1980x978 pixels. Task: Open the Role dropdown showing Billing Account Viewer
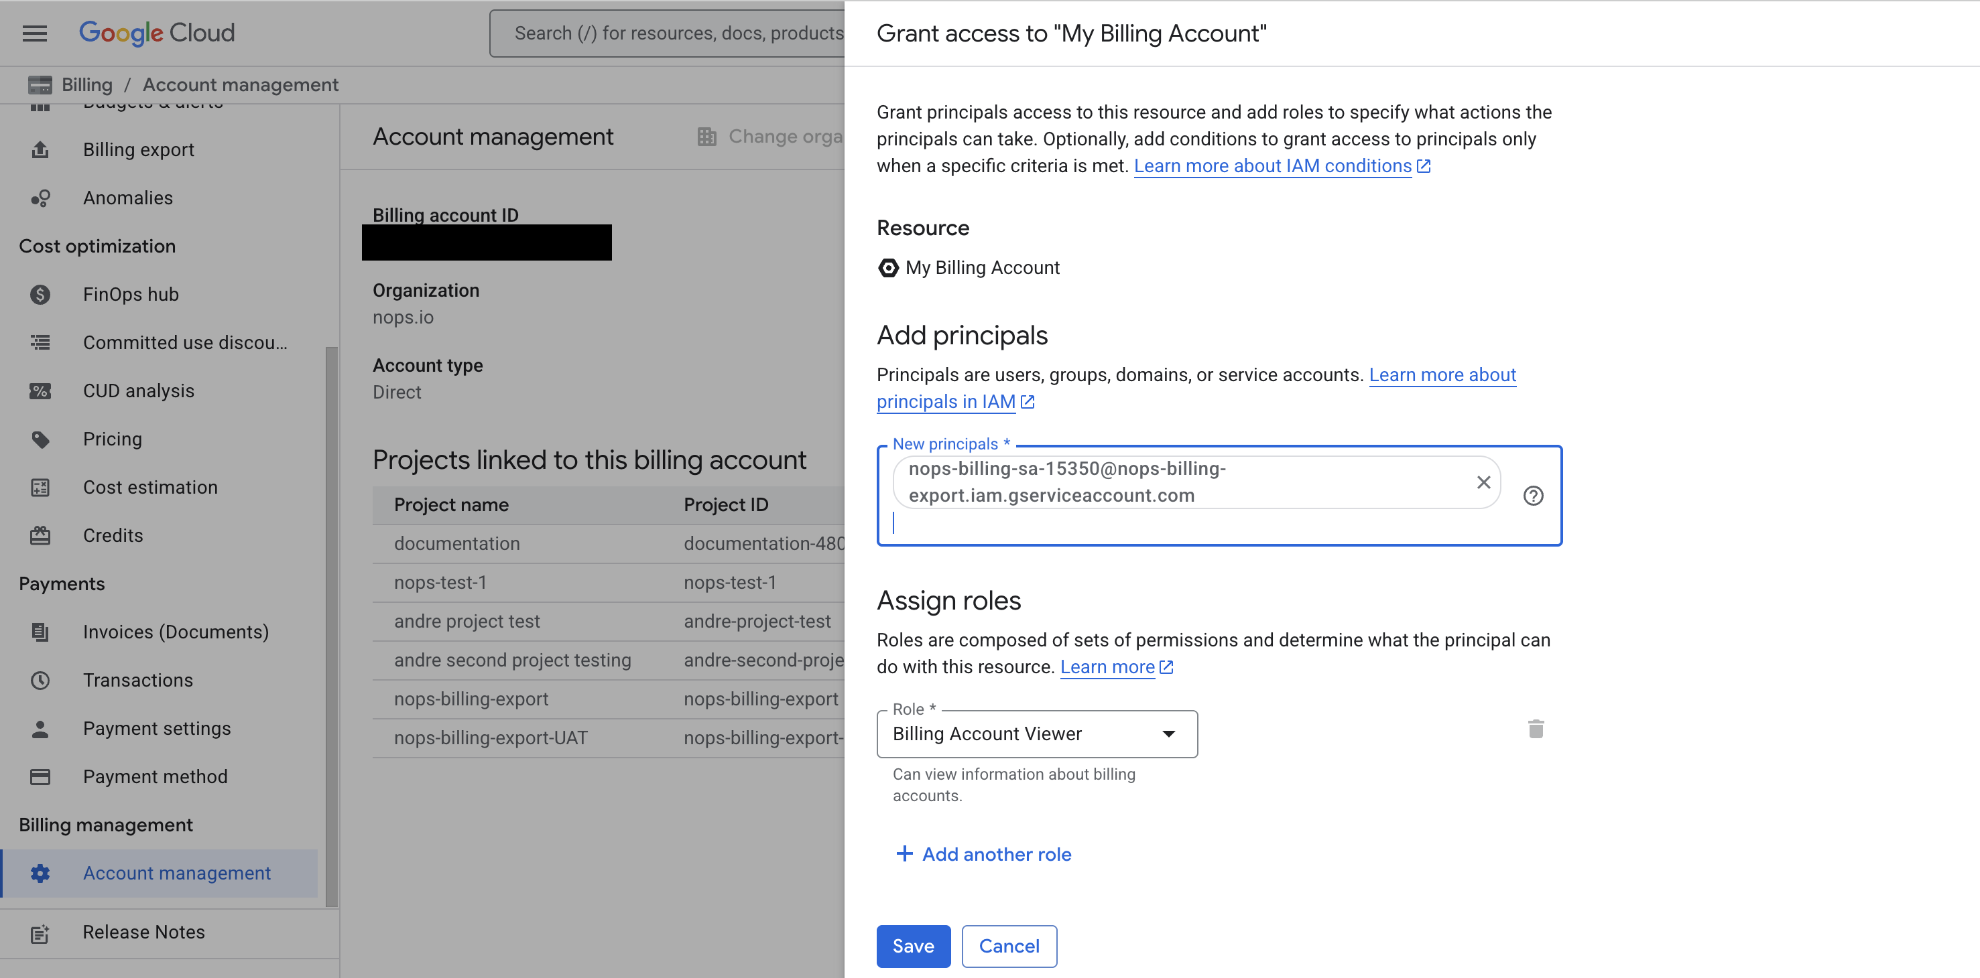[x=1037, y=733]
